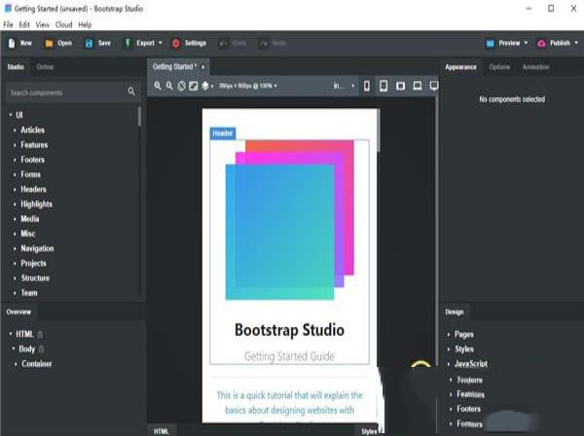Click the Export toolbar icon

point(128,43)
